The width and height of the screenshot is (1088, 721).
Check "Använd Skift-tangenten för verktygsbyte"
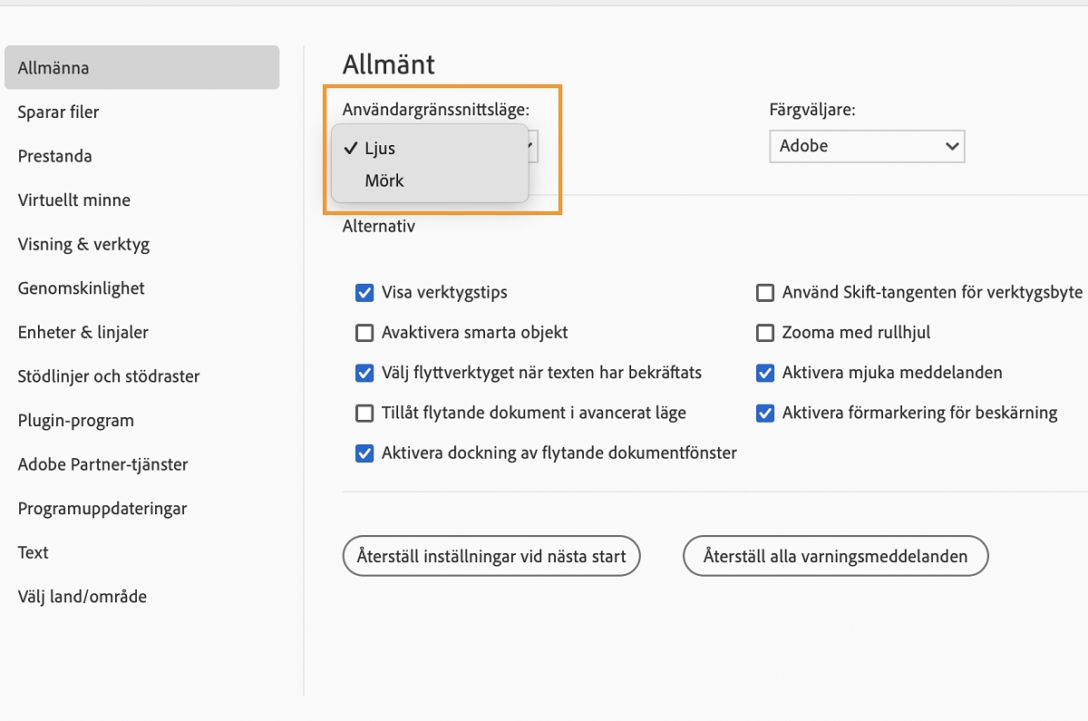[765, 292]
